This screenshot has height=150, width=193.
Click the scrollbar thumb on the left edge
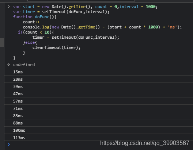click(2, 43)
